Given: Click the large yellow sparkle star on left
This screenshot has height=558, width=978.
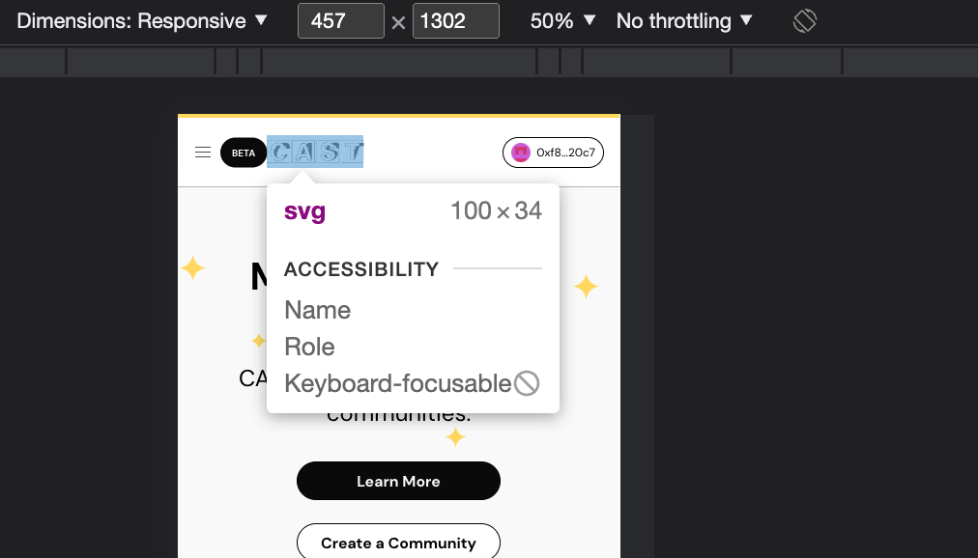Looking at the screenshot, I should point(192,267).
